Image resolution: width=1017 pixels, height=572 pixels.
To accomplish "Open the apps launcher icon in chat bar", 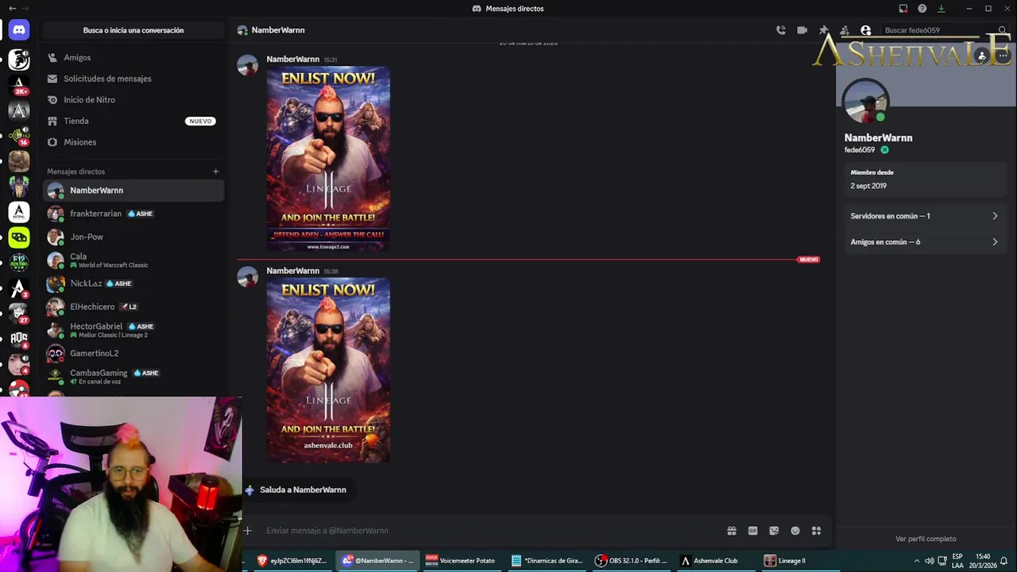I will tap(816, 531).
